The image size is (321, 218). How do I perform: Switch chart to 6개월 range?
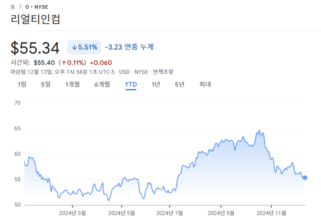pos(102,84)
